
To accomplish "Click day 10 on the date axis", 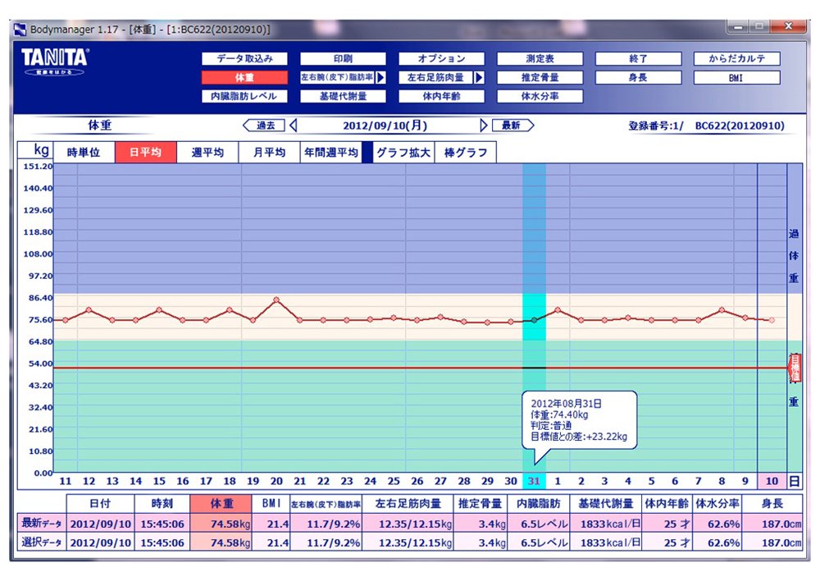I will point(771,481).
